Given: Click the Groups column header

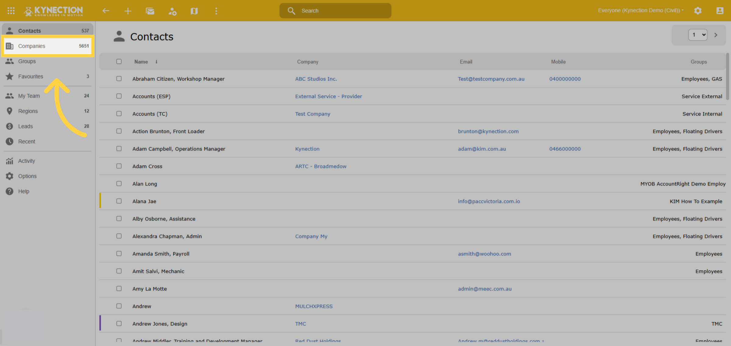Looking at the screenshot, I should 699,62.
